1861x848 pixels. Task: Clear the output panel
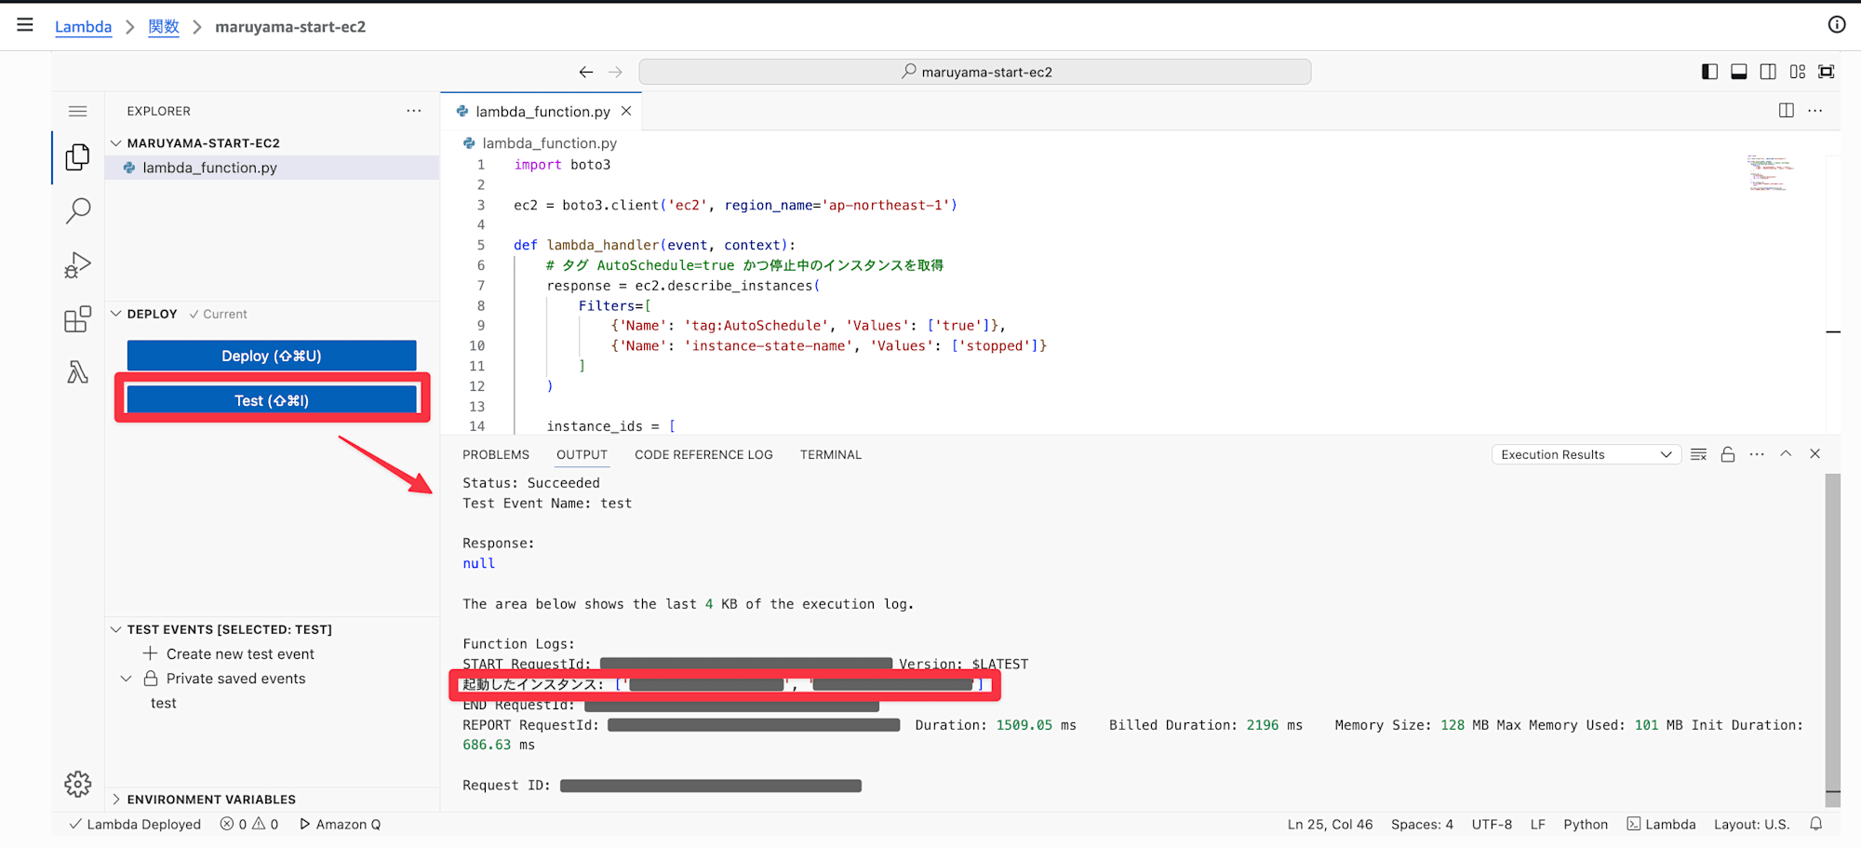coord(1698,454)
